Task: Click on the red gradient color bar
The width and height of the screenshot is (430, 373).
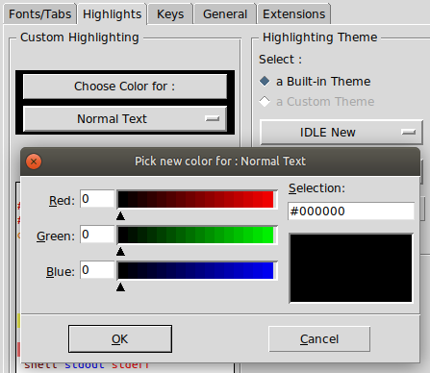Action: (195, 199)
